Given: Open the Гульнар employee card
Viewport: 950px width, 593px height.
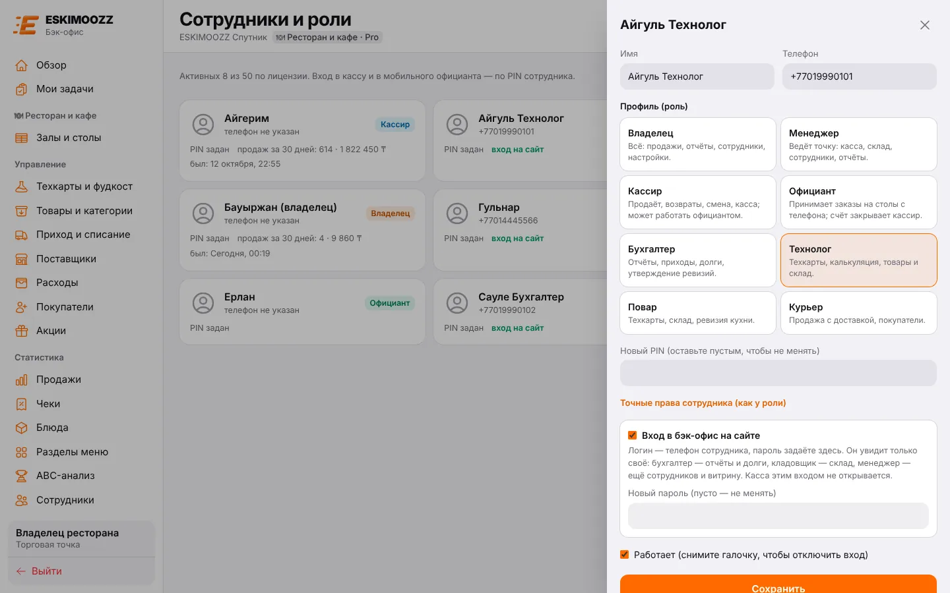Looking at the screenshot, I should pos(520,230).
